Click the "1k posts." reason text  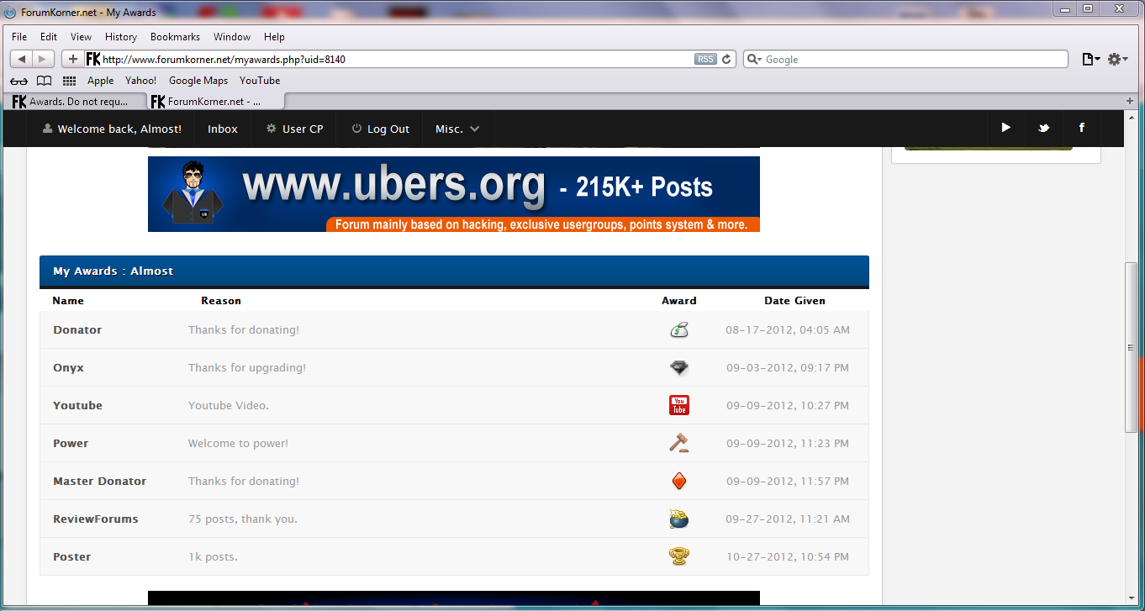pos(213,557)
